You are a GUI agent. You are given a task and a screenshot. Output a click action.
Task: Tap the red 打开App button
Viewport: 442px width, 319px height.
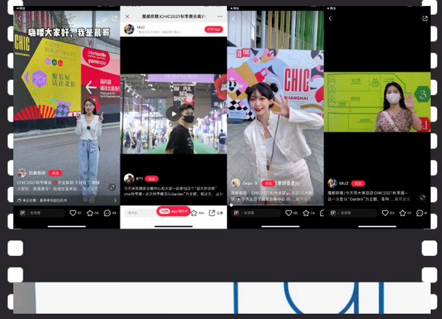(214, 29)
